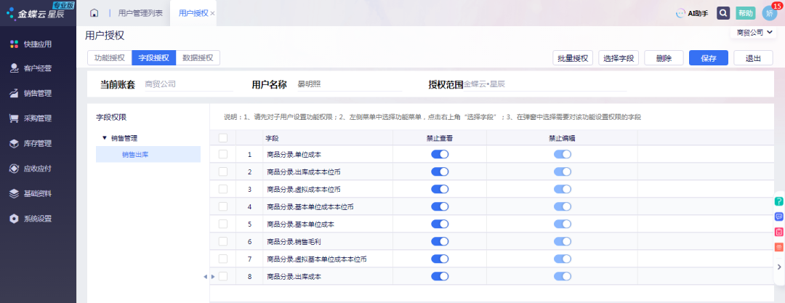Select 销售出库 in the field permission tree
This screenshot has height=303, width=785.
(x=148, y=155)
